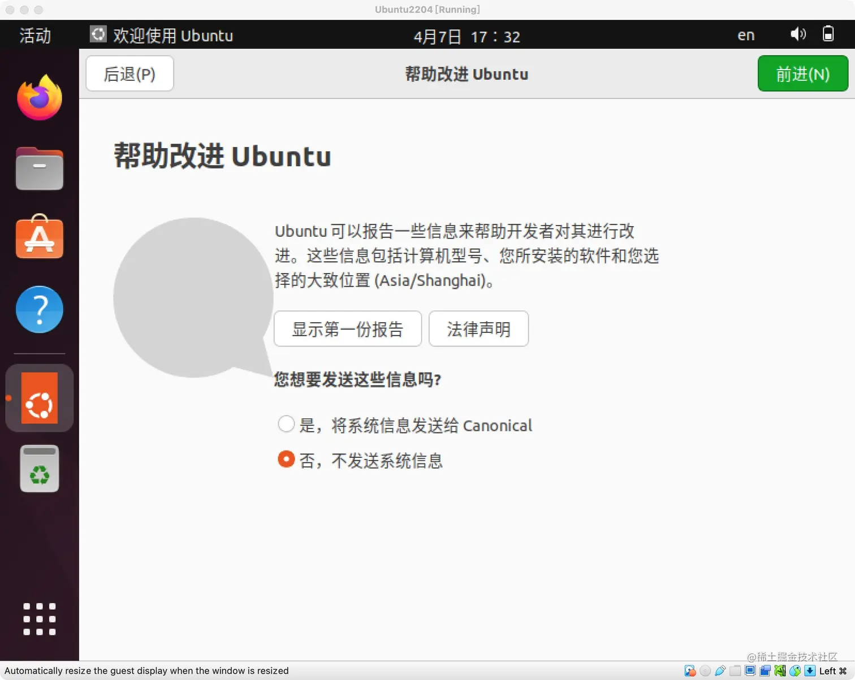Click the 后退(P) back button

(129, 73)
